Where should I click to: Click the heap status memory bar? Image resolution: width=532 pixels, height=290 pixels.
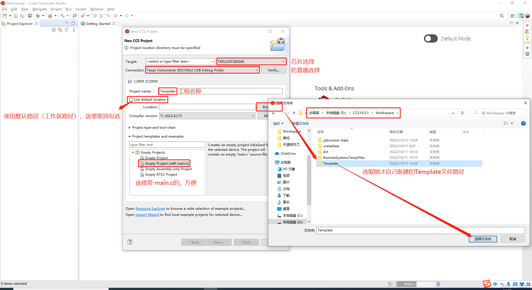pos(416,284)
